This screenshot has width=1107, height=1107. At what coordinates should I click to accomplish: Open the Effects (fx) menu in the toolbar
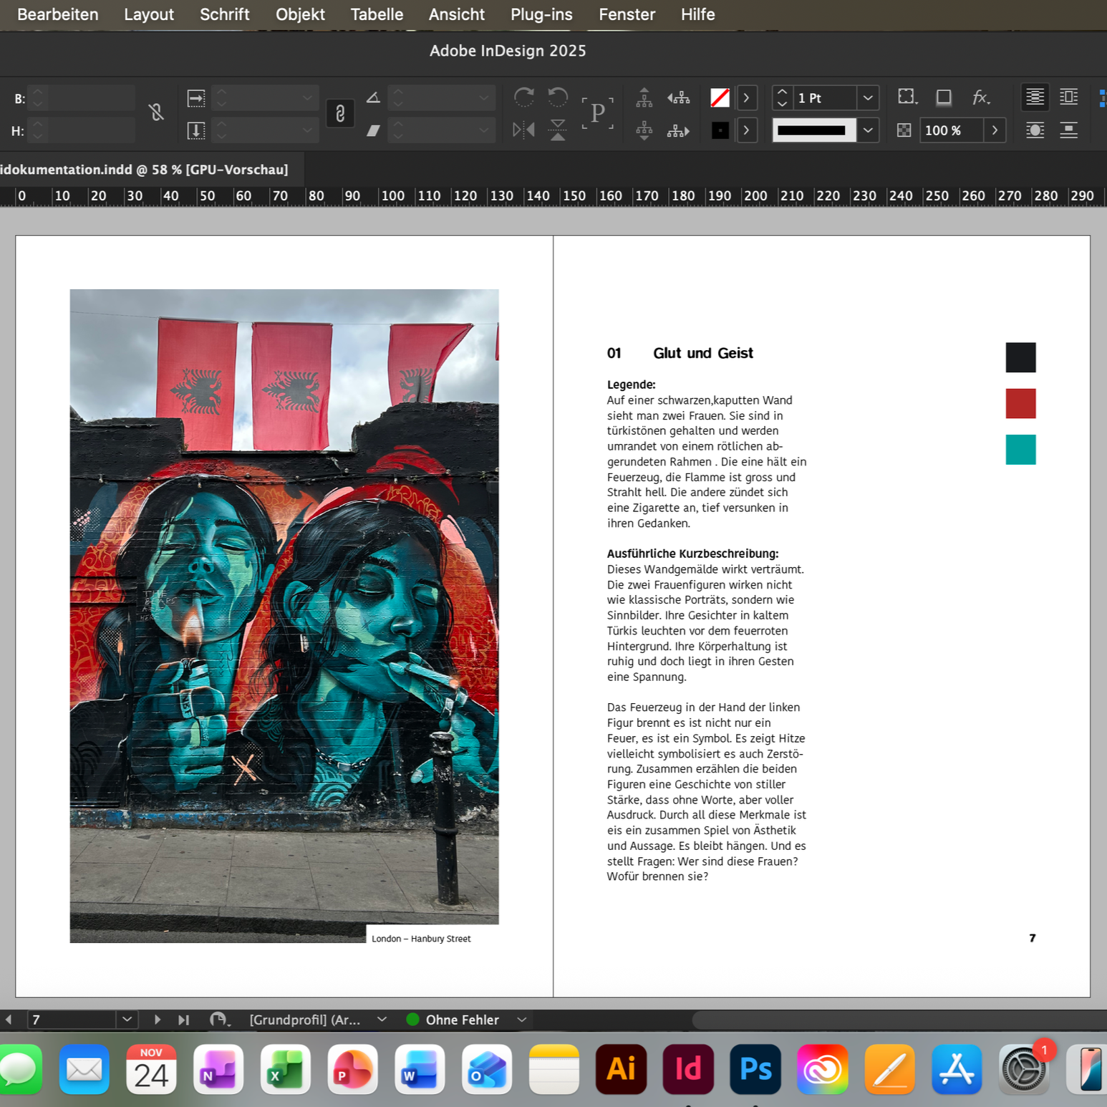(980, 98)
